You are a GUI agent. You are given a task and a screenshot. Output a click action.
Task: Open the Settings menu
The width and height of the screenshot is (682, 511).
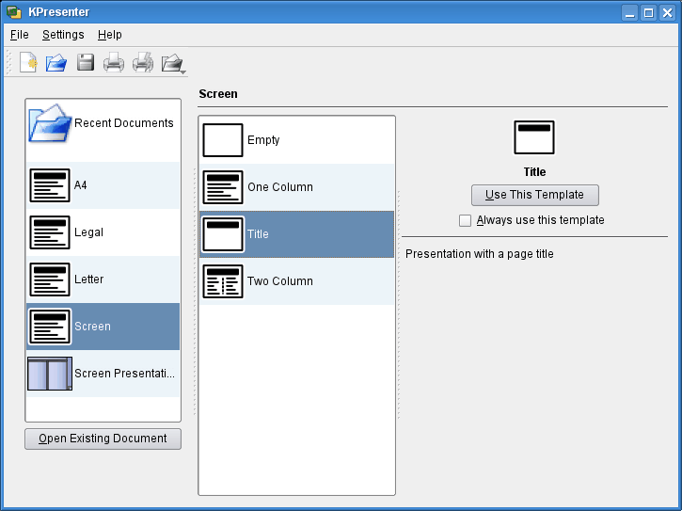pos(63,35)
